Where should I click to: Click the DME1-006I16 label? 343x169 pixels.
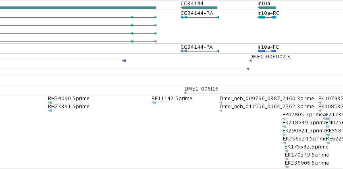(x=202, y=89)
